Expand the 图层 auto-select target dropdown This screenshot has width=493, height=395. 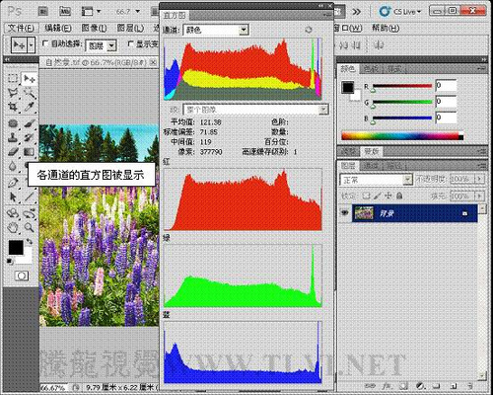[101, 45]
